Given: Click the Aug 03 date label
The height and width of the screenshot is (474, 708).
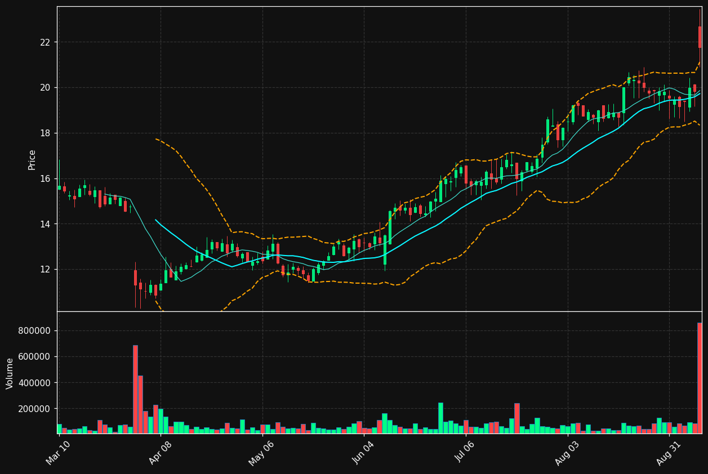Looking at the screenshot, I should 567,453.
